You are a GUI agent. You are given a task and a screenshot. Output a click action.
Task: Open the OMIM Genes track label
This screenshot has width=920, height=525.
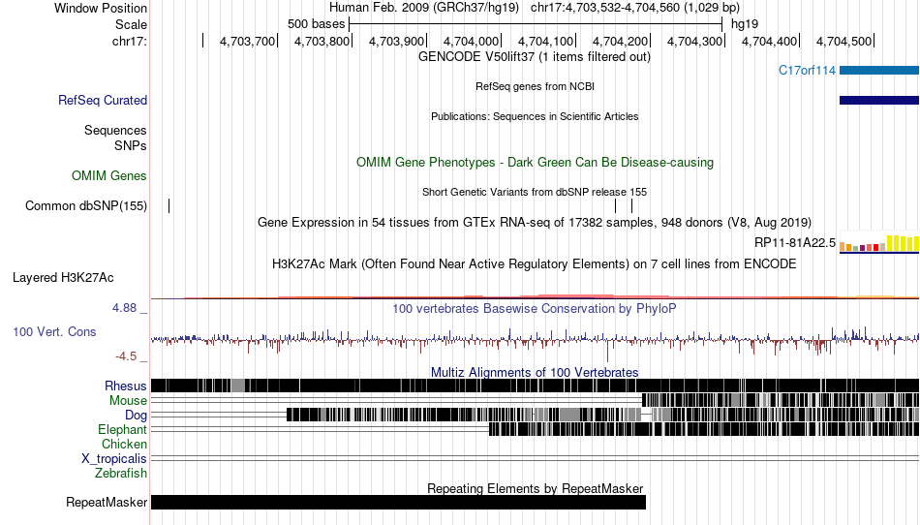(109, 176)
